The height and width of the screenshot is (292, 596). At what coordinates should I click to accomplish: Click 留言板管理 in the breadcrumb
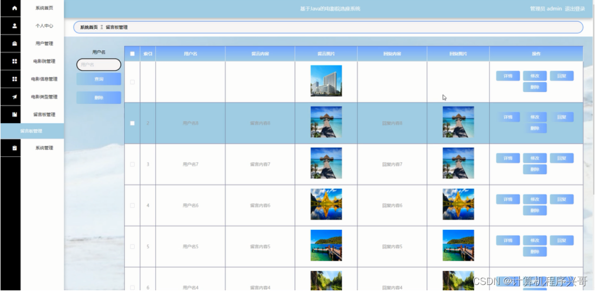point(117,28)
